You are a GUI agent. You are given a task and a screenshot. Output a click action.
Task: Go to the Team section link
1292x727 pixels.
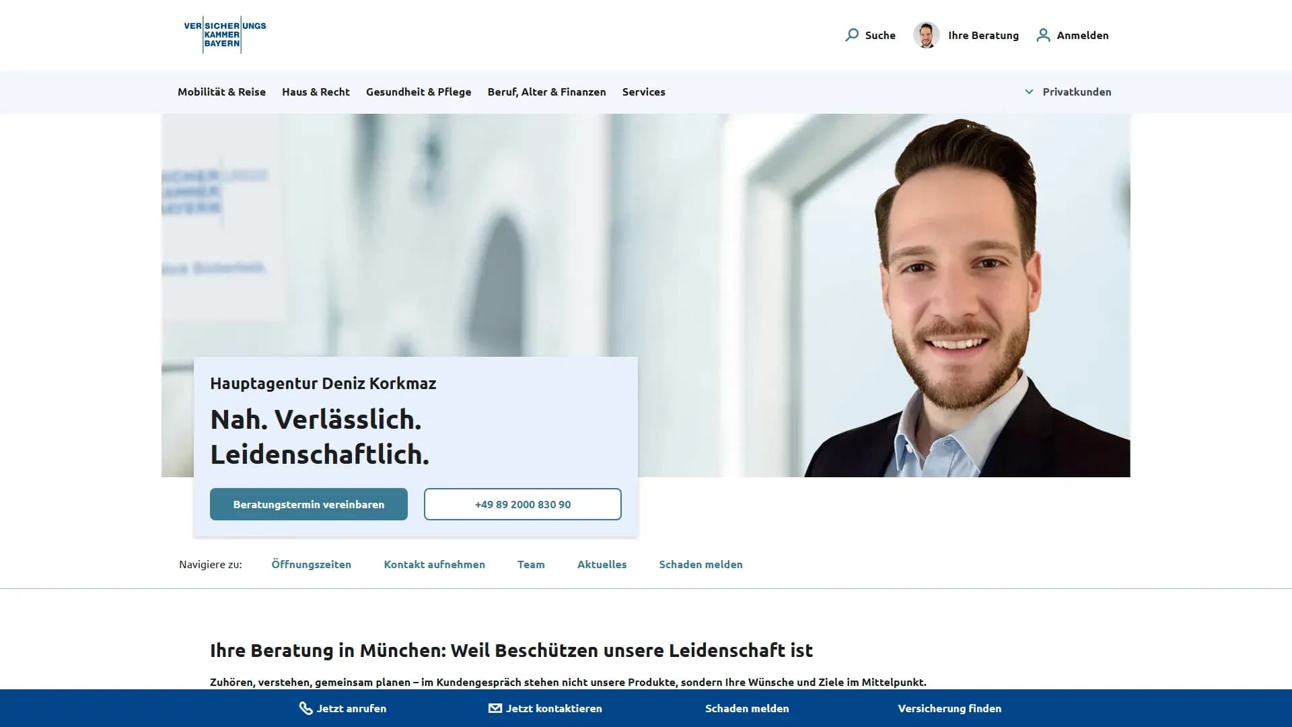coord(531,564)
